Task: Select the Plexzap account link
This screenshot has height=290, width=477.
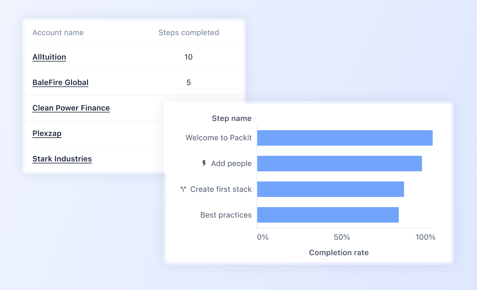Action: [x=47, y=133]
